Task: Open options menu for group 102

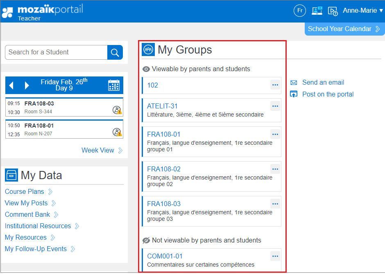Action: [275, 85]
